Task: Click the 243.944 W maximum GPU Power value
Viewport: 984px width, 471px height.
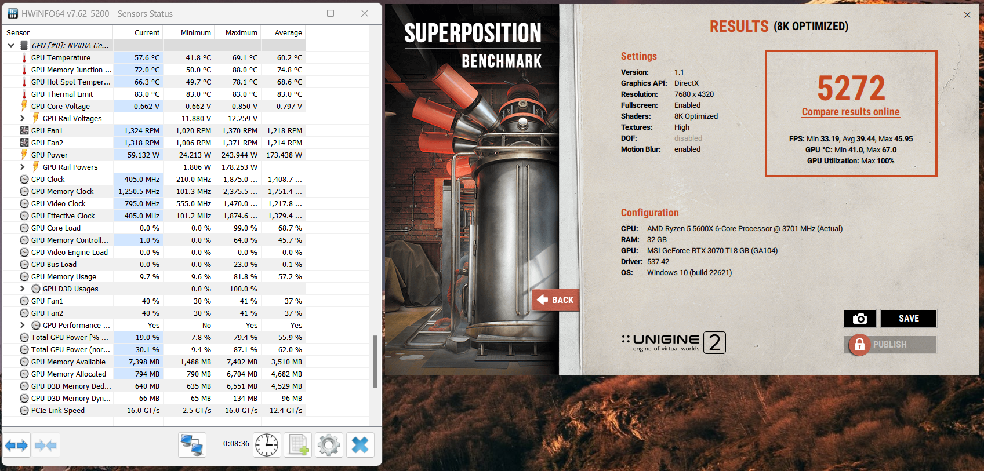Action: point(239,155)
